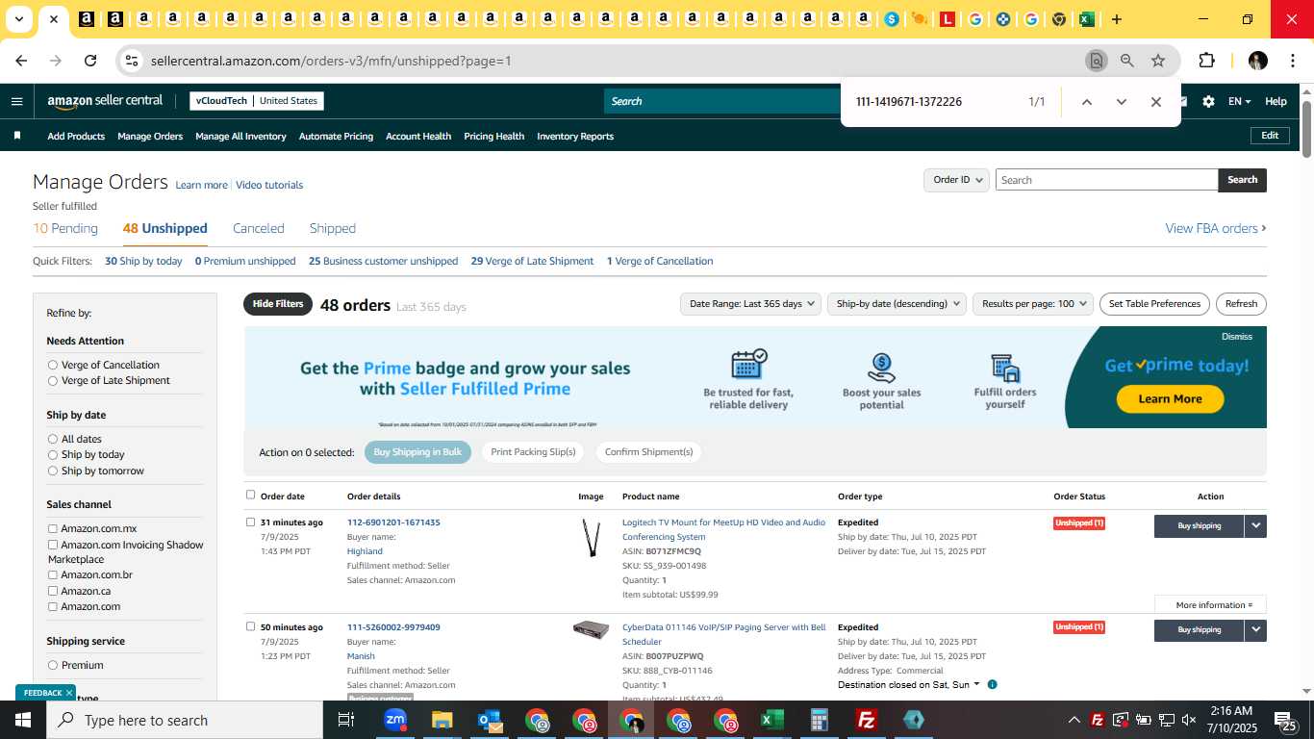Expand Buy shipping arrow for CyberData order

click(x=1255, y=630)
